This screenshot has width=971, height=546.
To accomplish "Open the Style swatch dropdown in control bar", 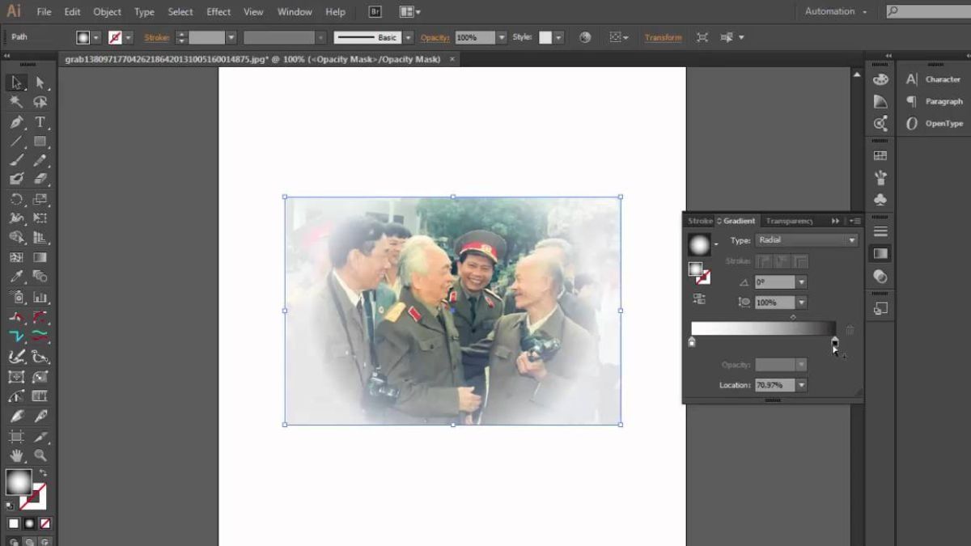I will click(558, 38).
